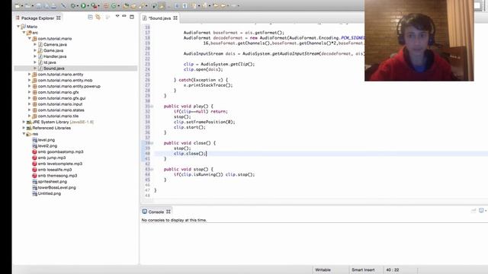488x274 pixels.
Task: Expand the Camera.java tree arrow
Action: (x=35, y=44)
